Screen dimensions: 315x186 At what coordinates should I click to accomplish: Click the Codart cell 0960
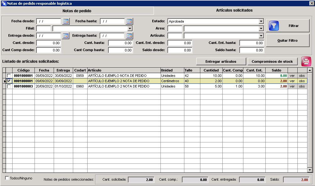pyautogui.click(x=80, y=86)
